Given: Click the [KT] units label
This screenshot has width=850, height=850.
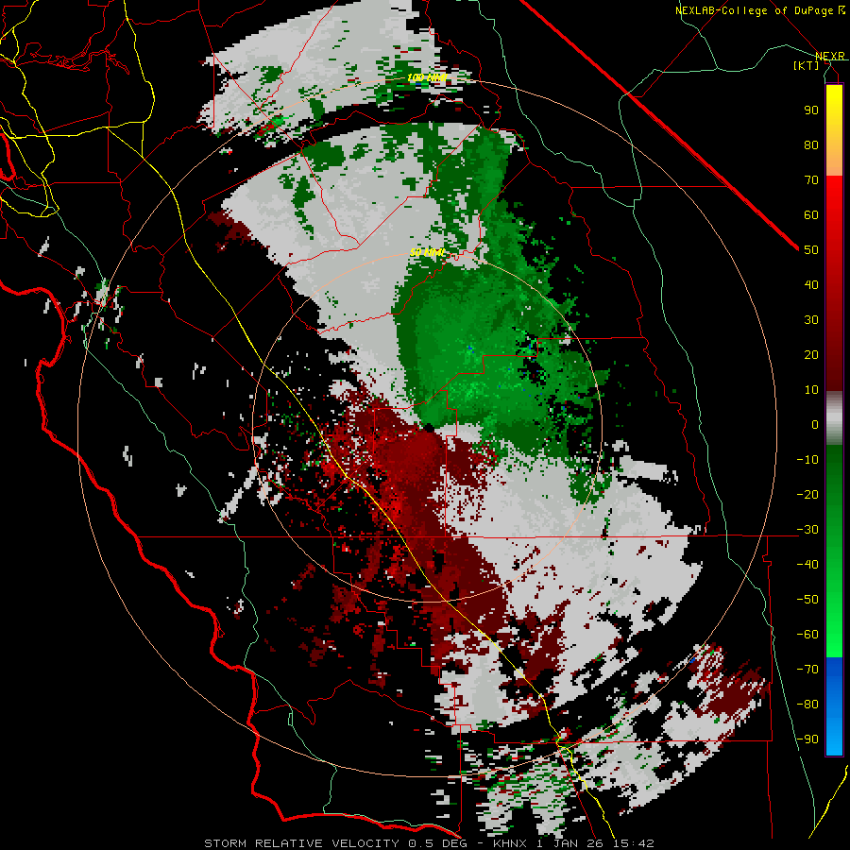Looking at the screenshot, I should tap(807, 66).
